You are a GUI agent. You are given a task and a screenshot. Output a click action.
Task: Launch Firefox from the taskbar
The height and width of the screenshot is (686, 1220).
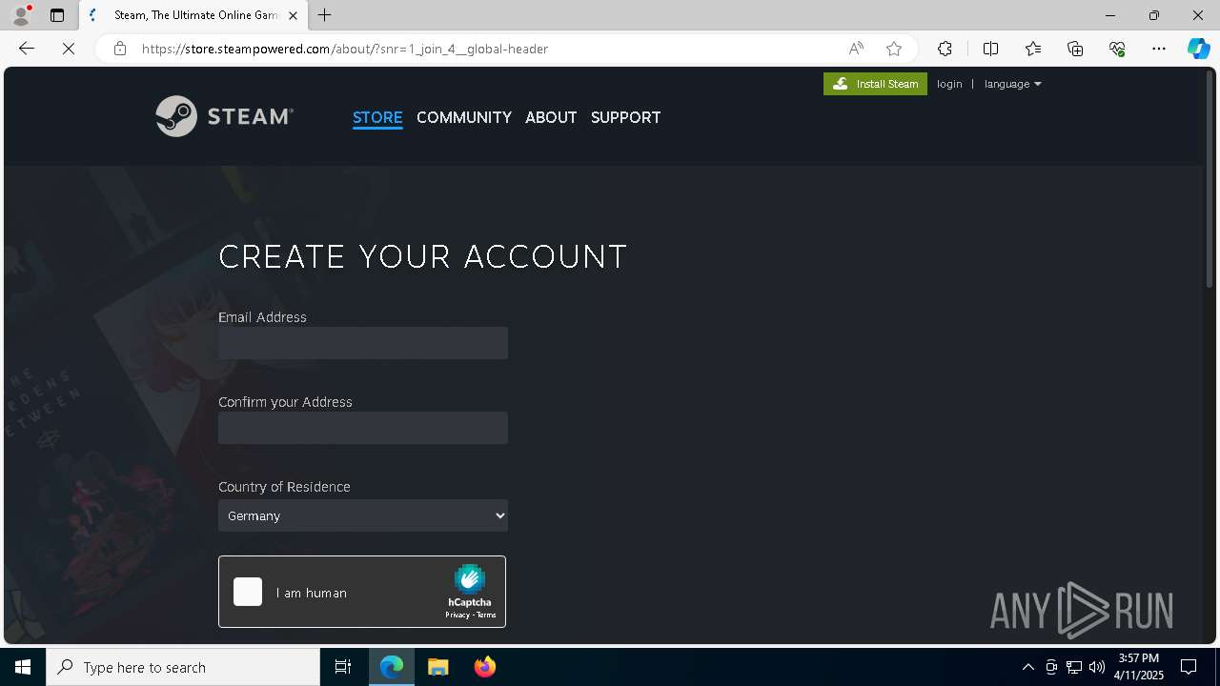[485, 667]
